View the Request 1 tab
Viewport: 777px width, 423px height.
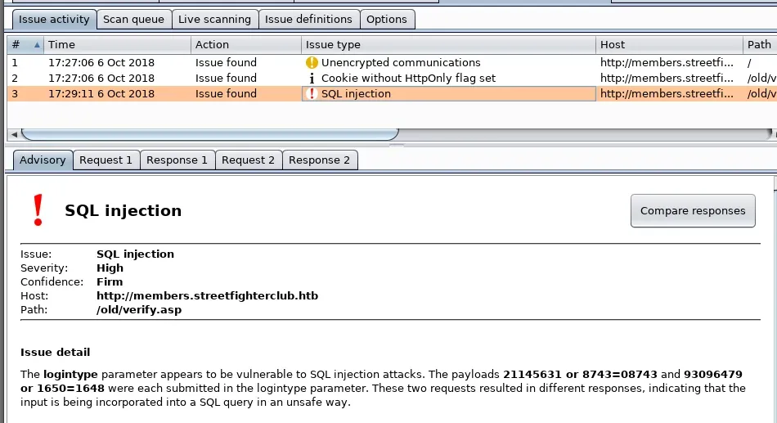tap(106, 160)
